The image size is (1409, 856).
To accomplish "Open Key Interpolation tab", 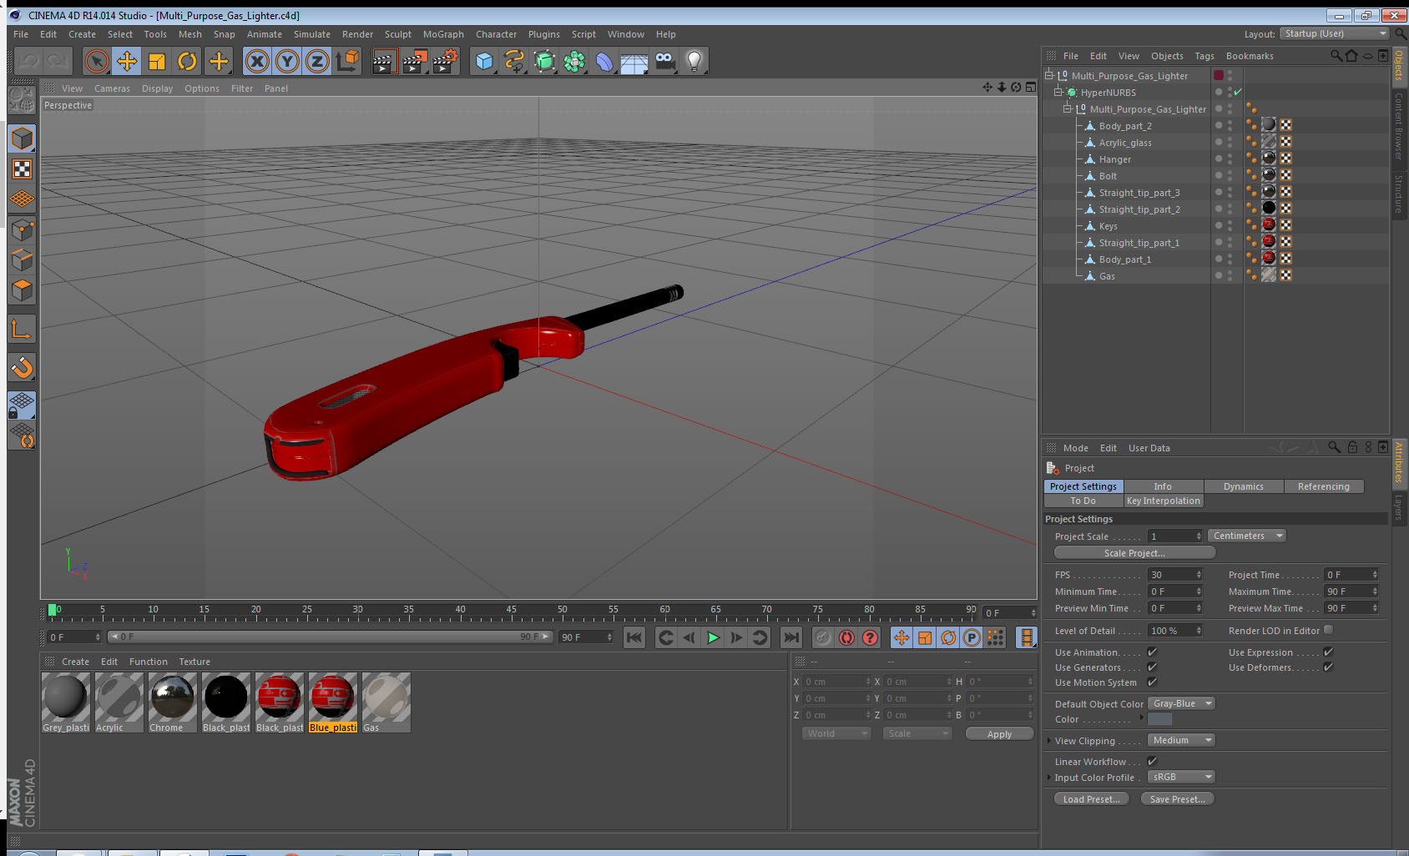I will tap(1163, 501).
